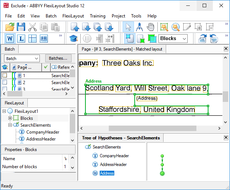Click the scanner undo arrow icon

tap(214, 39)
